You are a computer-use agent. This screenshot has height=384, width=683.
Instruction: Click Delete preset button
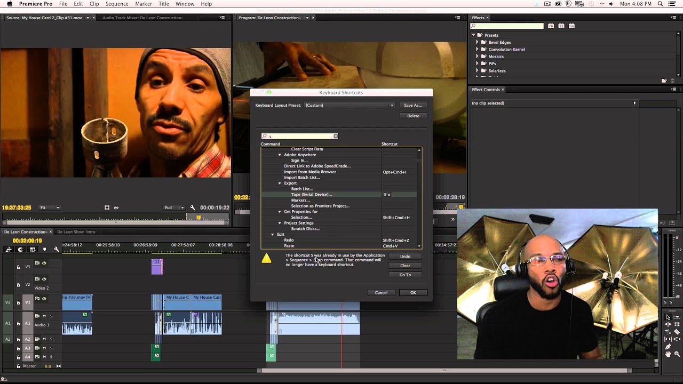click(x=413, y=116)
